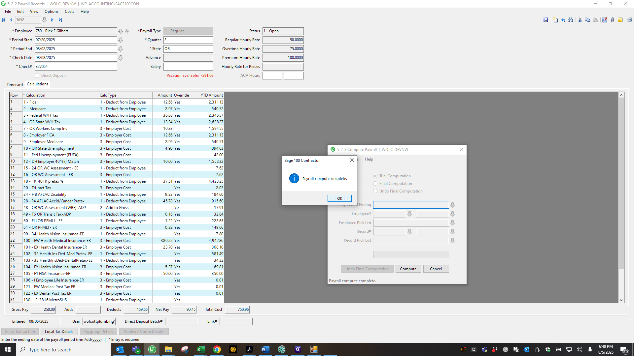Screen dimensions: 634x356
Task: Open Period End date picker arrow
Action: pos(121,49)
